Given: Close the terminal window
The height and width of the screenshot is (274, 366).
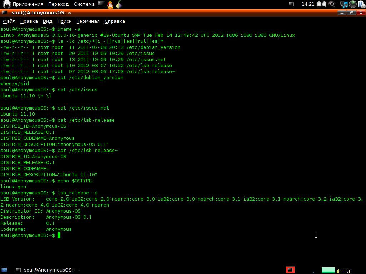Looking at the screenshot, I should click(x=361, y=13).
